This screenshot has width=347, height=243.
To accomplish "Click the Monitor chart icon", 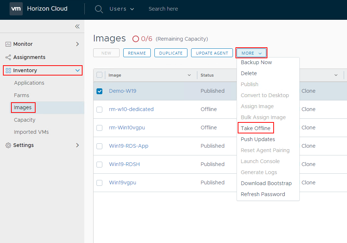I will pyautogui.click(x=8, y=44).
